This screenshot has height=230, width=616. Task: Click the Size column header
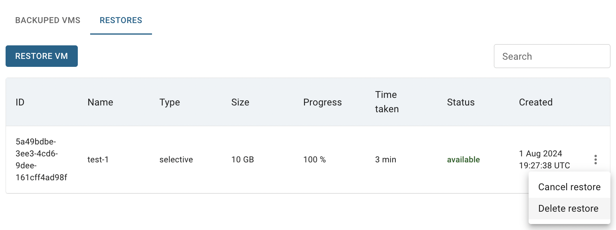[240, 102]
